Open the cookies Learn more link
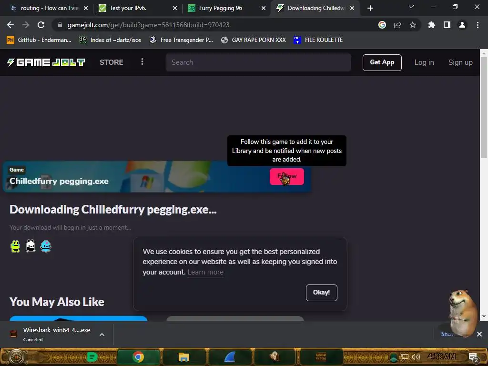 coord(205,272)
